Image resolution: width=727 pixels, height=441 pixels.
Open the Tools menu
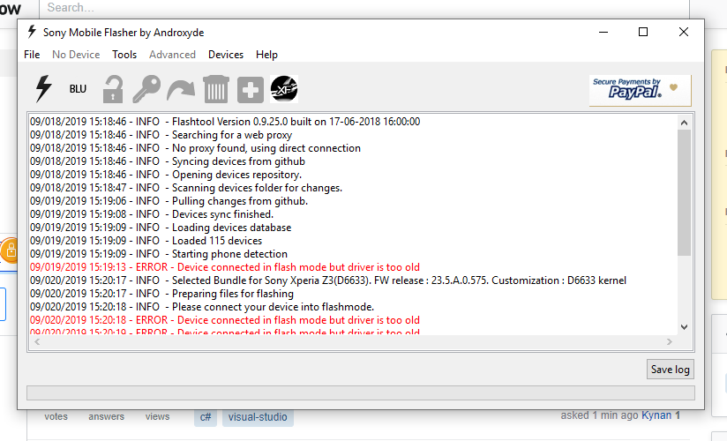124,55
